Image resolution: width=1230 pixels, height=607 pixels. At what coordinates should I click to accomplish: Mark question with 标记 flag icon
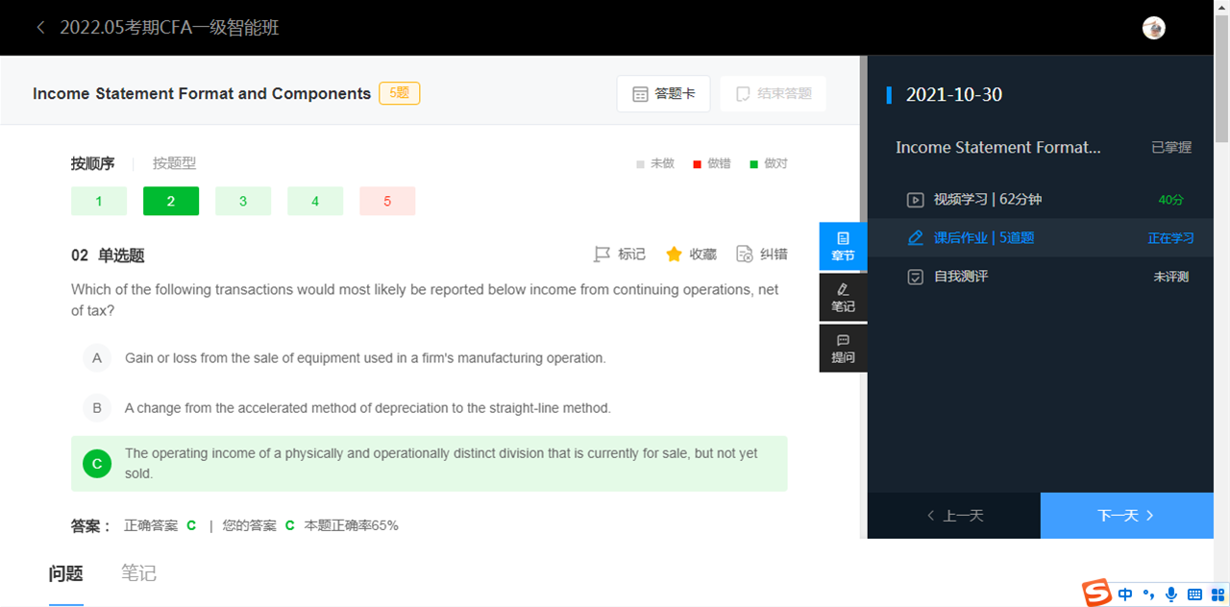click(x=620, y=255)
